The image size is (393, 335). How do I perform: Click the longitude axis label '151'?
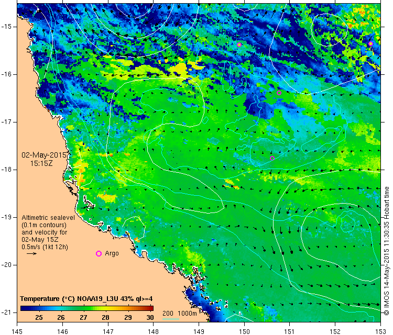(289, 331)
